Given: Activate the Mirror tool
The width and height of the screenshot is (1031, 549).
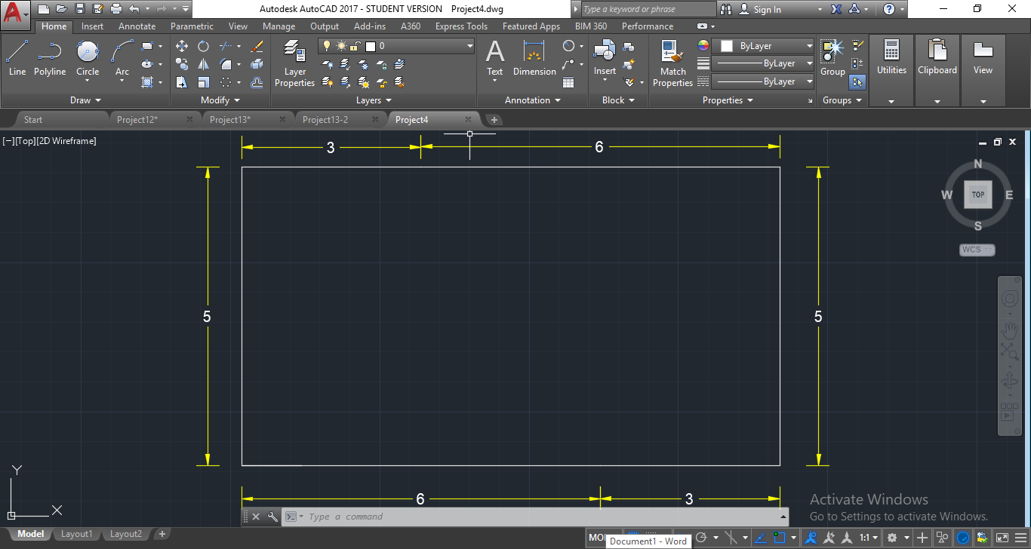Looking at the screenshot, I should (x=203, y=64).
